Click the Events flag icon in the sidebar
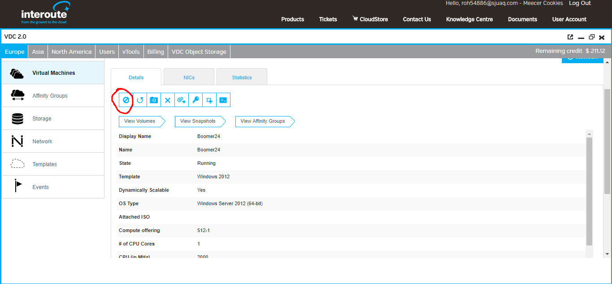 click(x=18, y=186)
